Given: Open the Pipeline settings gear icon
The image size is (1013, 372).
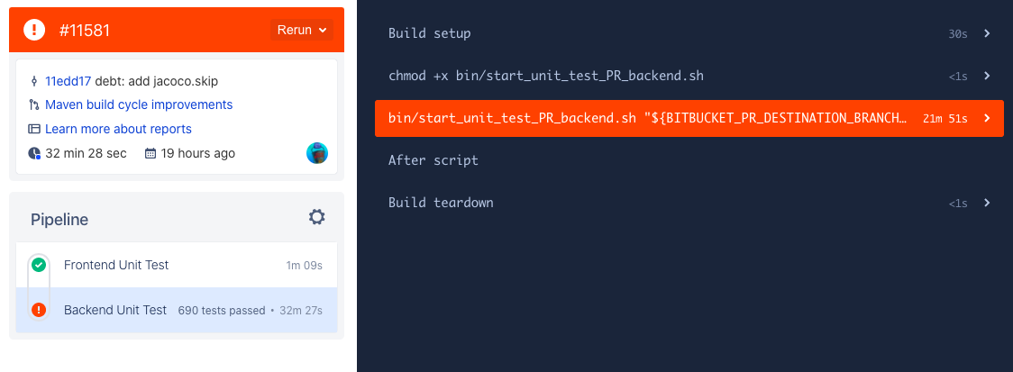Looking at the screenshot, I should pyautogui.click(x=316, y=217).
